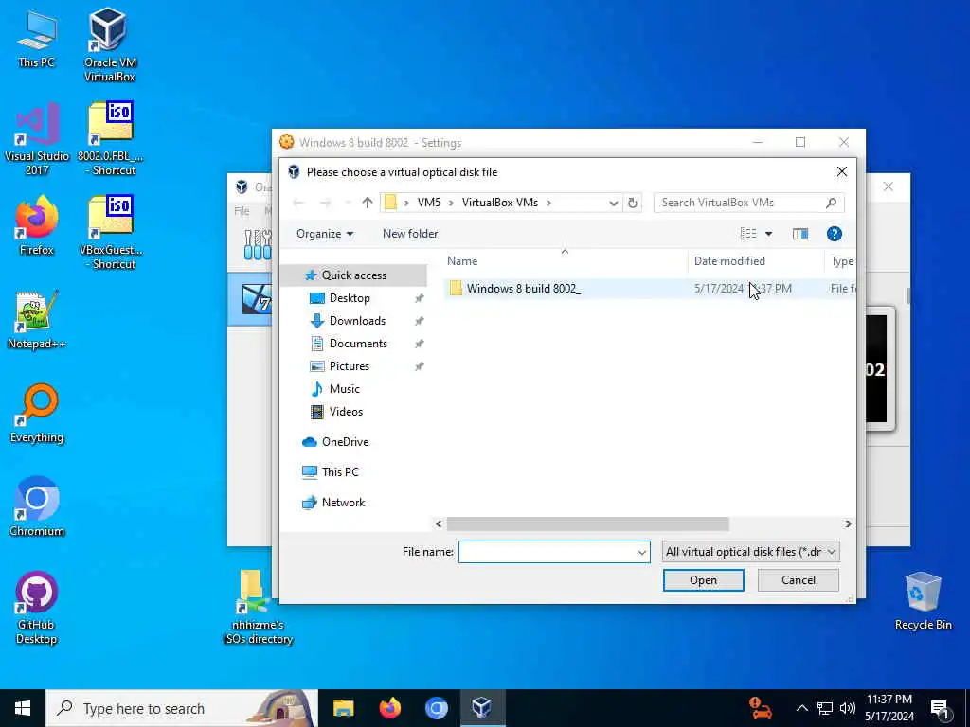Cancel the file chooser dialog

pyautogui.click(x=798, y=580)
